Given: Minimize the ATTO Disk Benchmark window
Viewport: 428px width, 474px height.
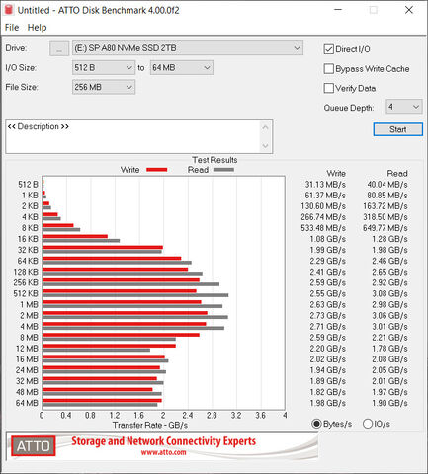Looking at the screenshot, I should click(338, 10).
